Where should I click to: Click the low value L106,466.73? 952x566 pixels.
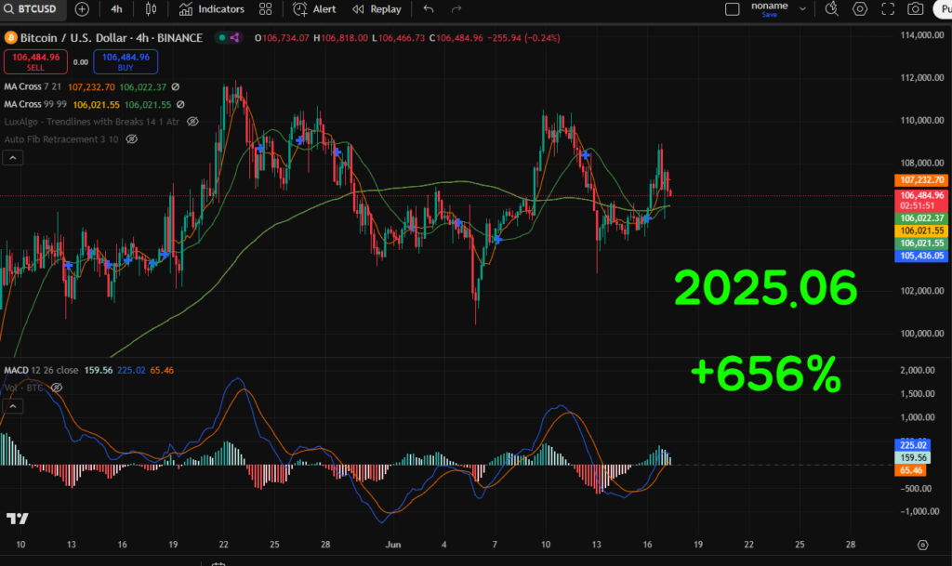point(398,37)
